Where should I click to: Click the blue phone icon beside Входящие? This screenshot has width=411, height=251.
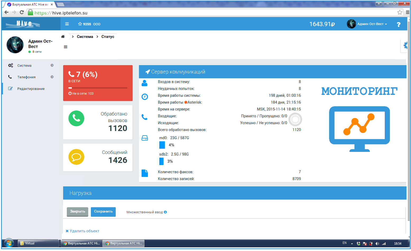[x=144, y=117]
